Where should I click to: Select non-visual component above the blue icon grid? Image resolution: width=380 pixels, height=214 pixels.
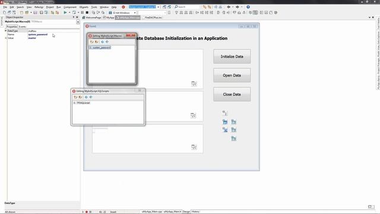coord(225,113)
